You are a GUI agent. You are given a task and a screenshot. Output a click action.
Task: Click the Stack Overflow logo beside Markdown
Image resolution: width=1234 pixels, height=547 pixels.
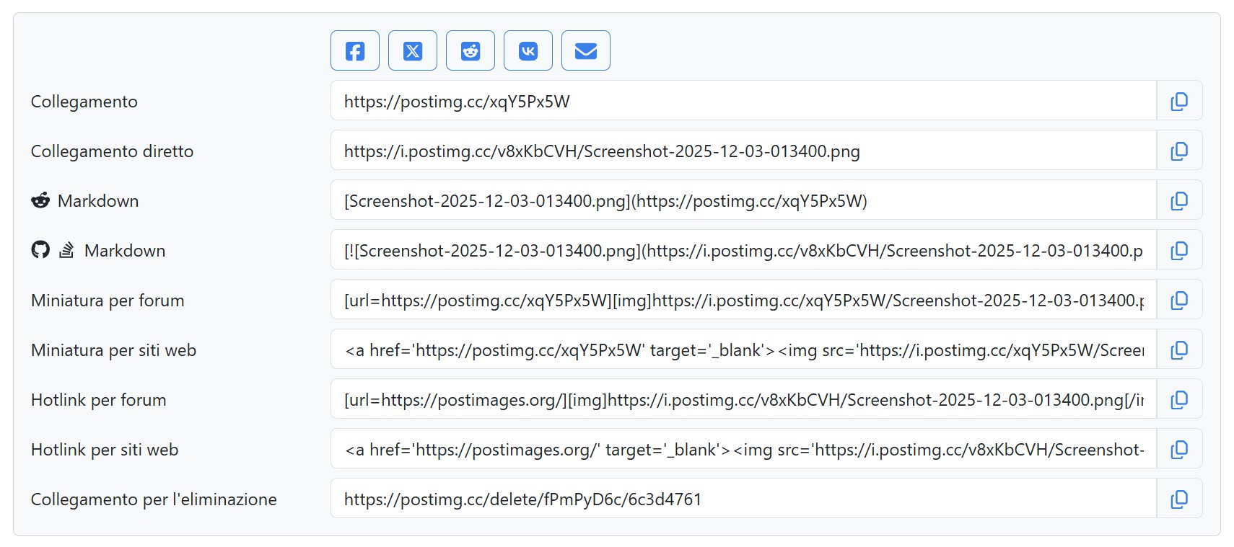coord(66,250)
